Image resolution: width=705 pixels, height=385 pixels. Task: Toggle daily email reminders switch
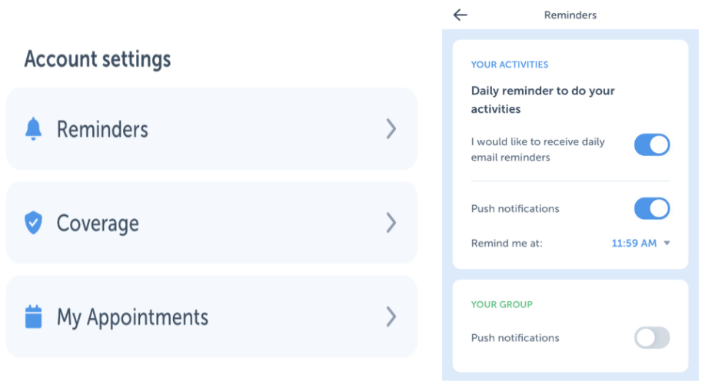tap(651, 144)
